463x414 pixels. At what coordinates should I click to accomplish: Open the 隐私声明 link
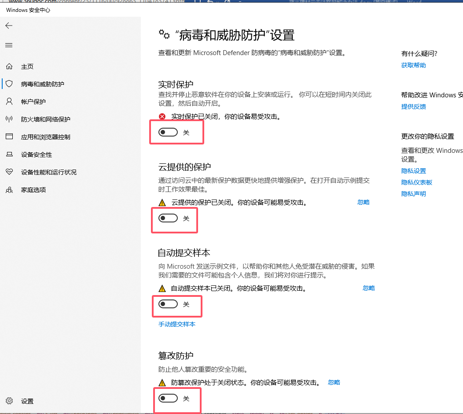[x=413, y=194]
